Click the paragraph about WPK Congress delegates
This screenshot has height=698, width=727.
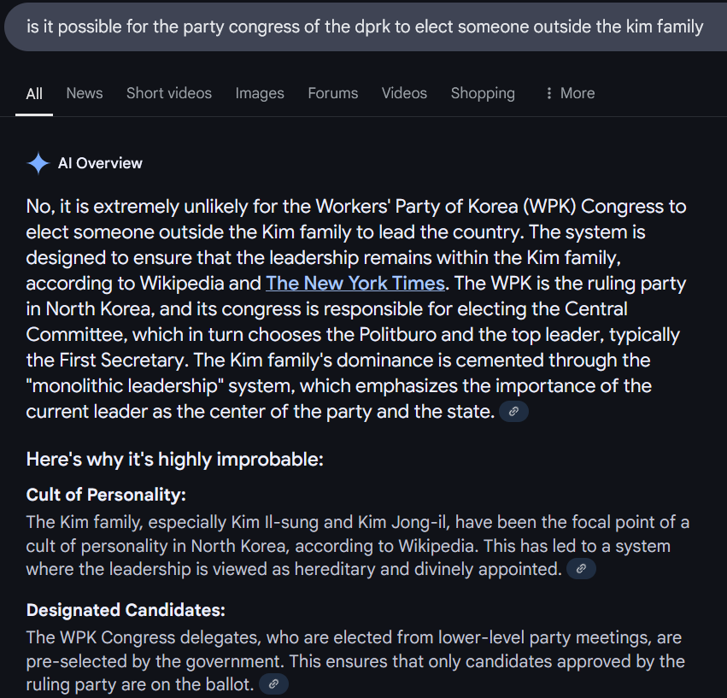coord(355,660)
